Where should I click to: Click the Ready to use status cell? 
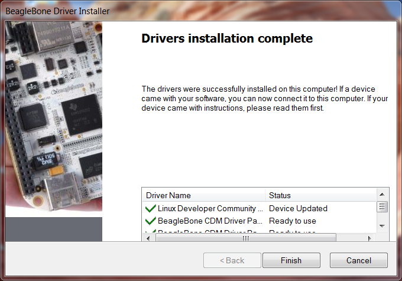pos(293,221)
